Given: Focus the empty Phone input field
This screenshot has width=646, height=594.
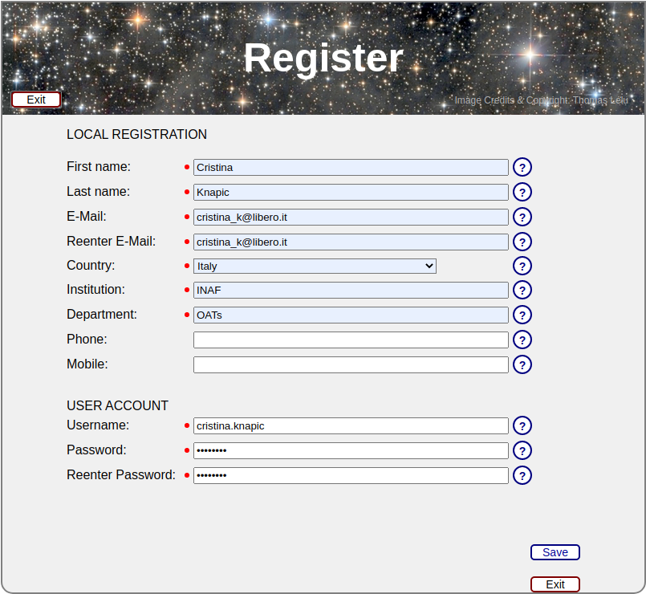Looking at the screenshot, I should [351, 340].
